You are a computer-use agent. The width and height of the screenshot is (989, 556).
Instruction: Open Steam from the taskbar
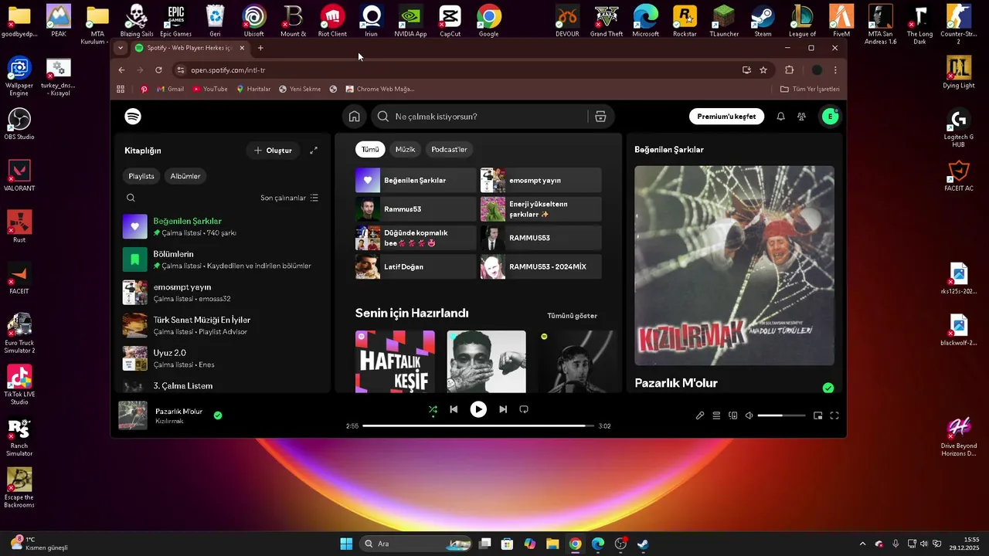point(643,544)
